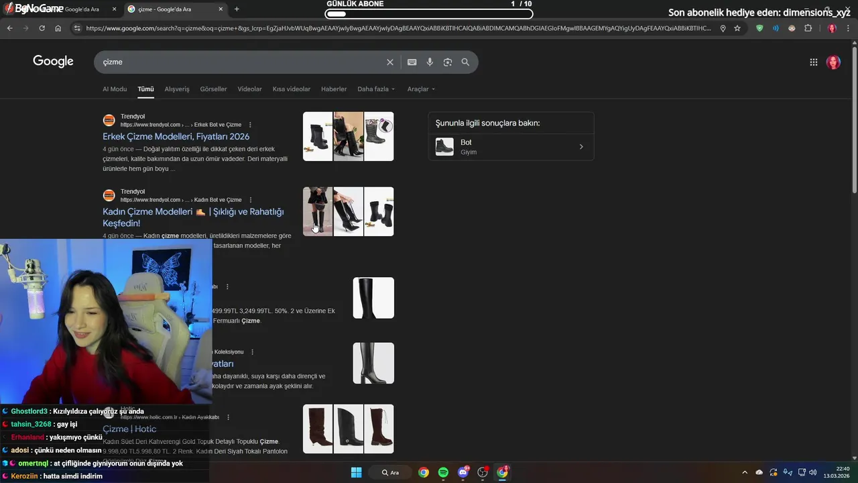Open Discord from the taskbar
The image size is (858, 483).
coord(463,472)
